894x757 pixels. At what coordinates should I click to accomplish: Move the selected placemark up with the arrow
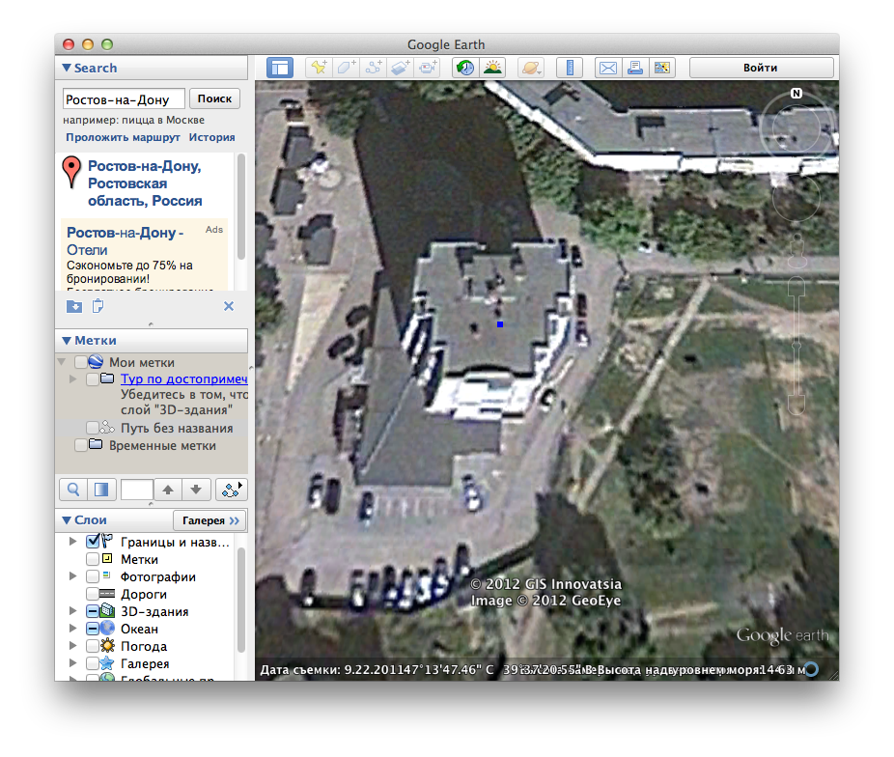pos(168,490)
